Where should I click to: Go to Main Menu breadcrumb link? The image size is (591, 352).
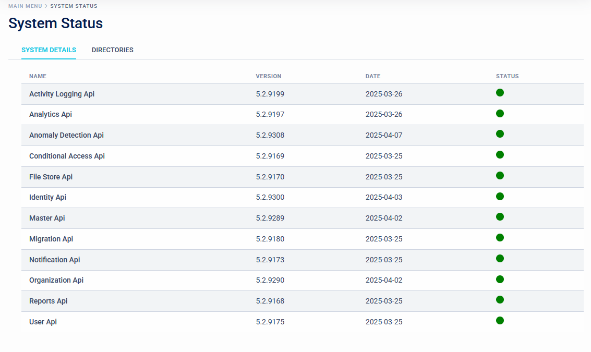coord(25,6)
